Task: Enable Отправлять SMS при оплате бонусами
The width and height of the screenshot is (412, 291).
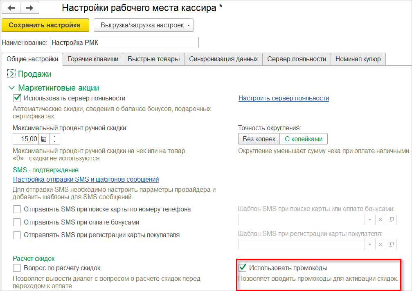Action: click(17, 222)
